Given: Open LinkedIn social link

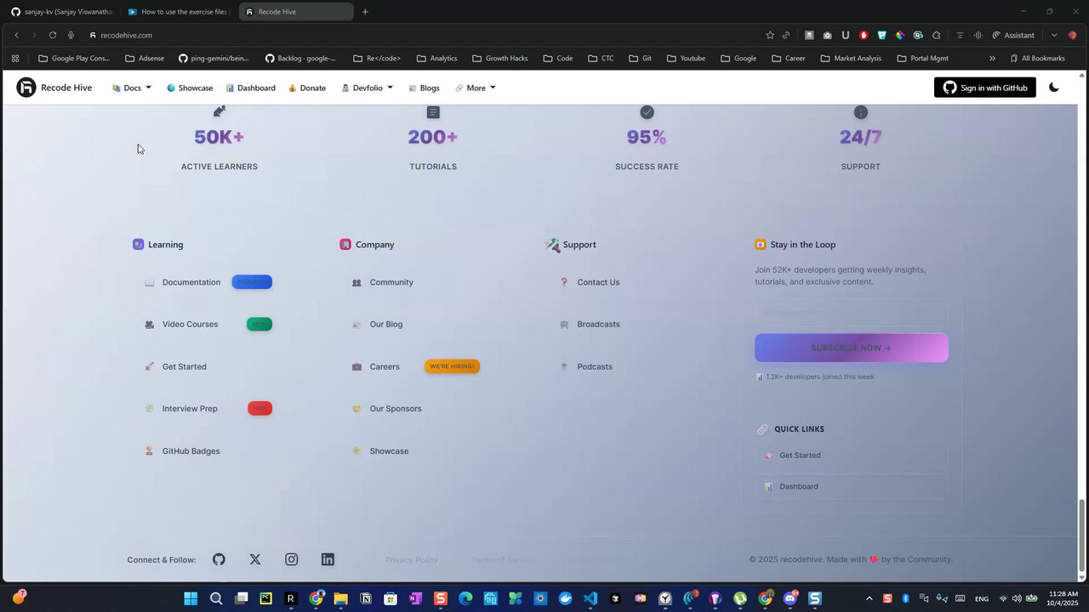Looking at the screenshot, I should coord(328,559).
